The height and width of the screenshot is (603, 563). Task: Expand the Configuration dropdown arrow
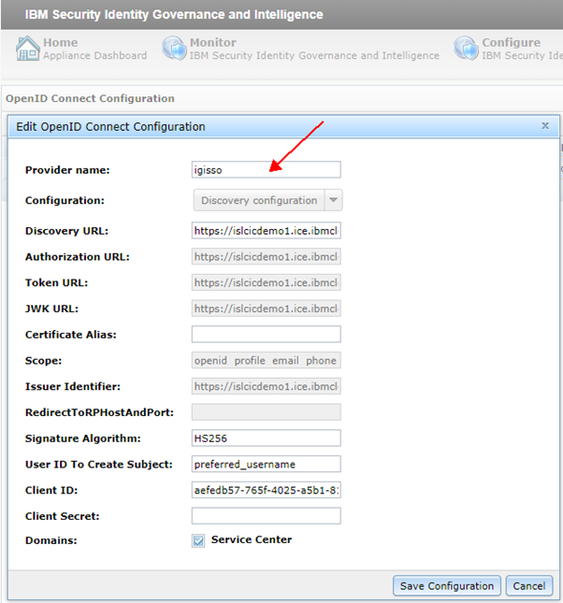coord(333,200)
